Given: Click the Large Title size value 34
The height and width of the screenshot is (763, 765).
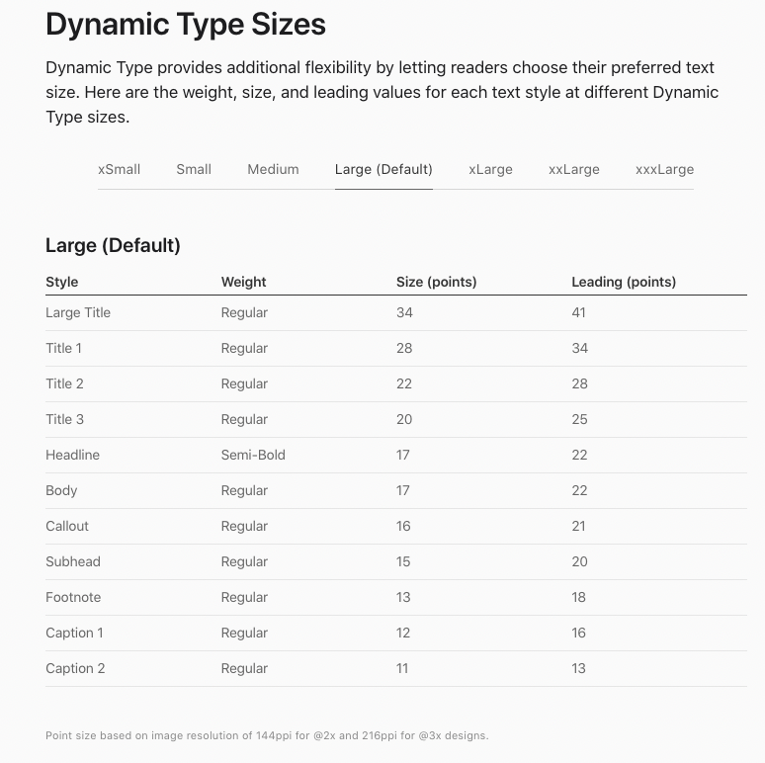Looking at the screenshot, I should point(404,312).
